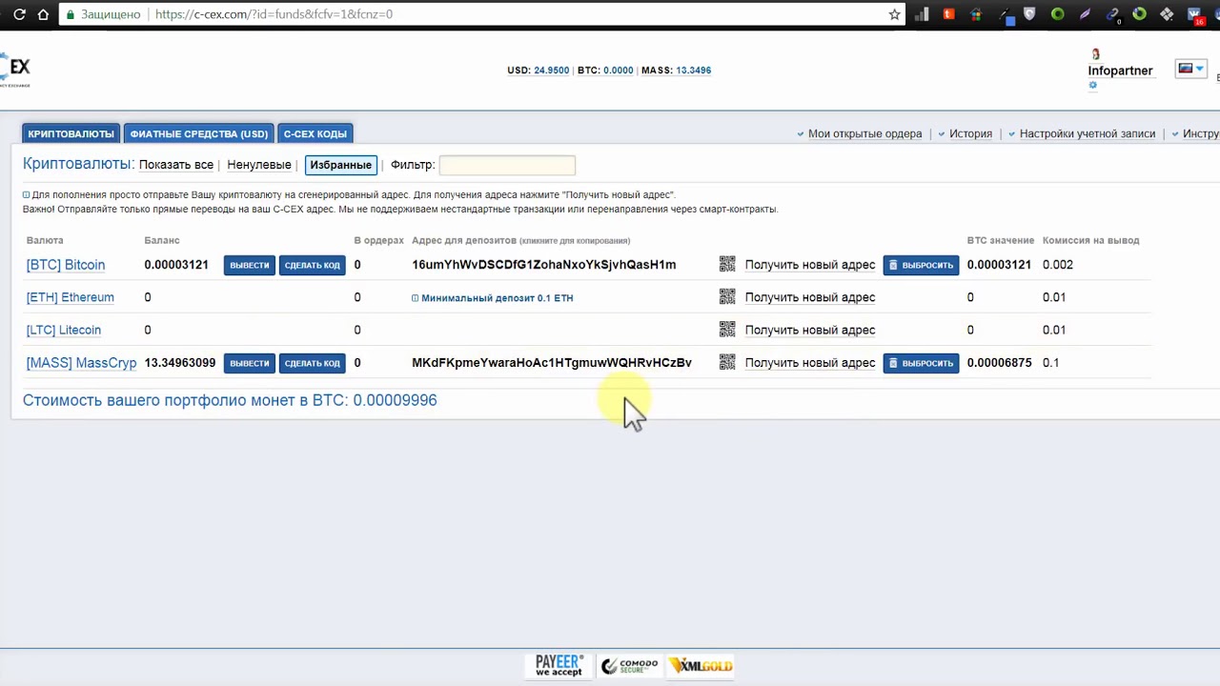Viewport: 1220px width, 686px height.
Task: Select 'Избранные' filter
Action: (x=341, y=165)
